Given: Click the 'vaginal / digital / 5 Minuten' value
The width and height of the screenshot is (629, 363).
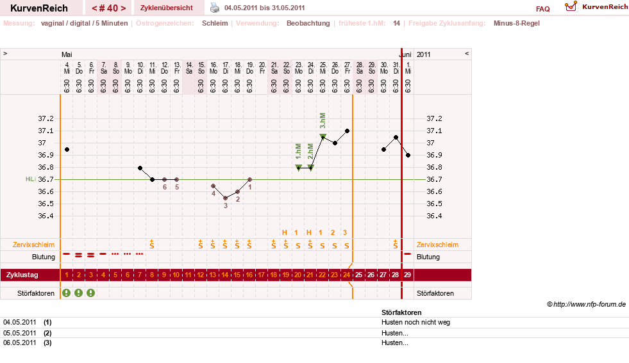Looking at the screenshot, I should point(84,23).
